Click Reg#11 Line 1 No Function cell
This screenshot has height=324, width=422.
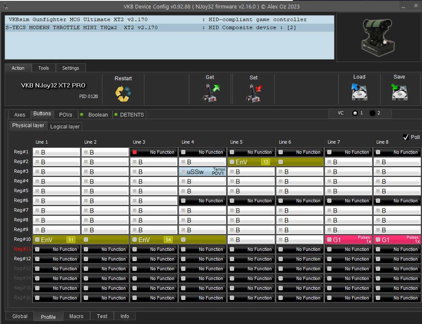pos(57,249)
